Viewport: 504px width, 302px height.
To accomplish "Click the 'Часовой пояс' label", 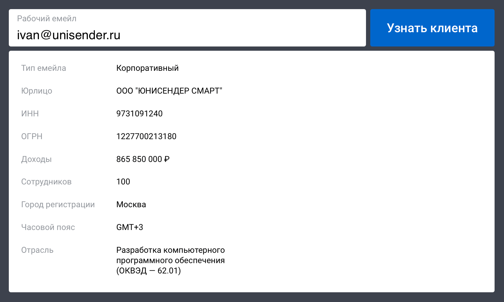I will (48, 227).
